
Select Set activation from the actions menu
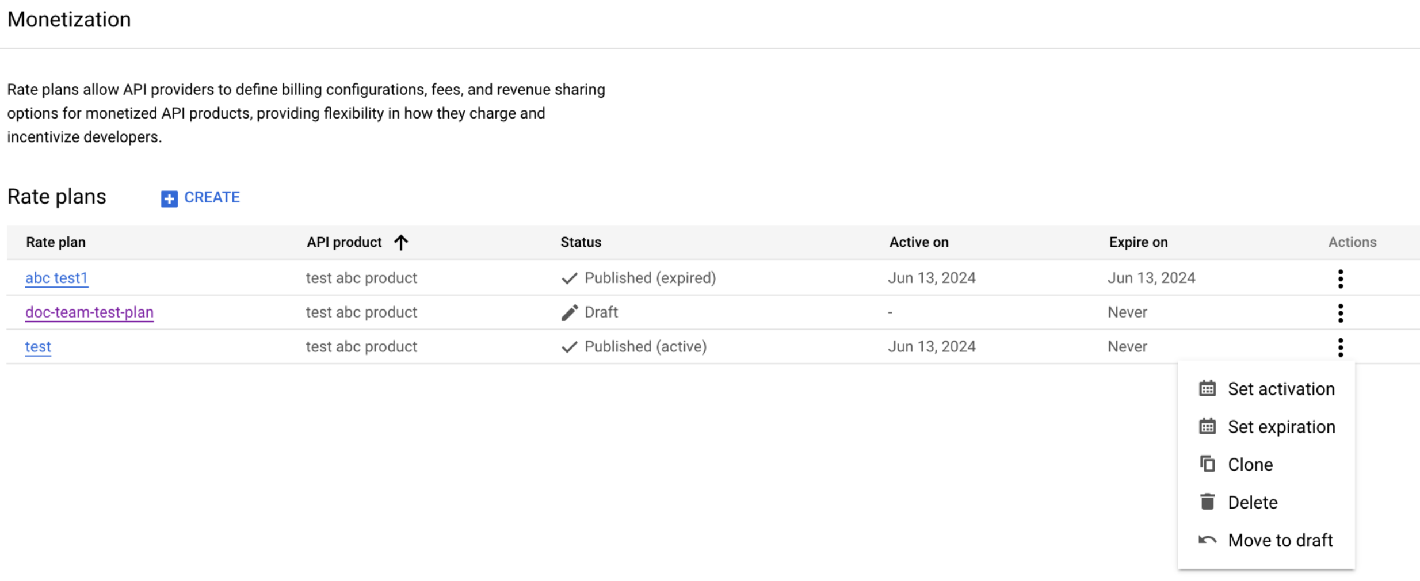(x=1281, y=388)
